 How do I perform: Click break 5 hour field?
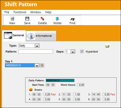tap(64, 99)
